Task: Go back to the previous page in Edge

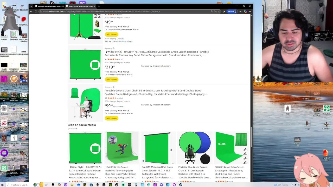Action: coord(31,11)
